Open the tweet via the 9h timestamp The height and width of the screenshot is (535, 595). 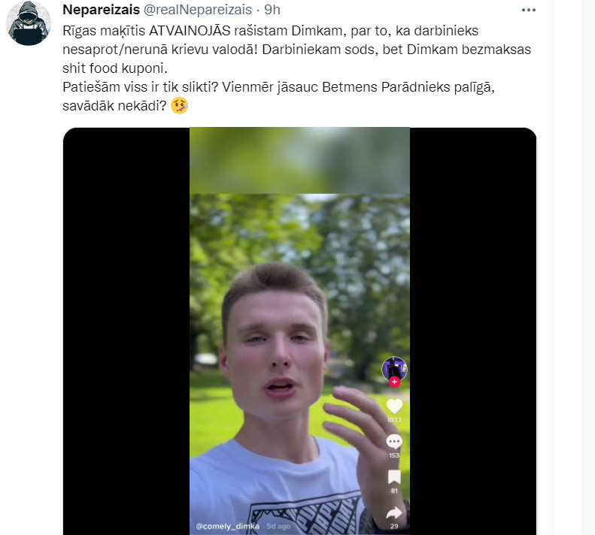pyautogui.click(x=272, y=10)
